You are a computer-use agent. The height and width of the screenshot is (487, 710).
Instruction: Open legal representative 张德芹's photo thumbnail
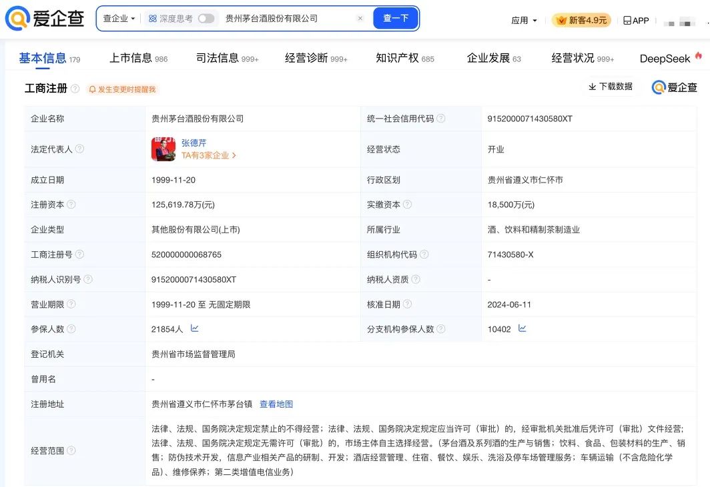(x=163, y=149)
